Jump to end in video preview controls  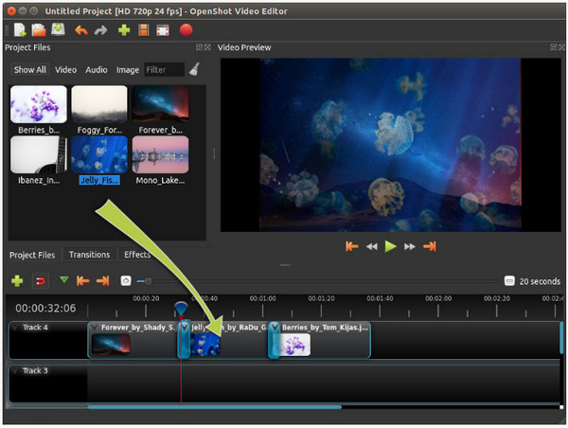tap(430, 247)
